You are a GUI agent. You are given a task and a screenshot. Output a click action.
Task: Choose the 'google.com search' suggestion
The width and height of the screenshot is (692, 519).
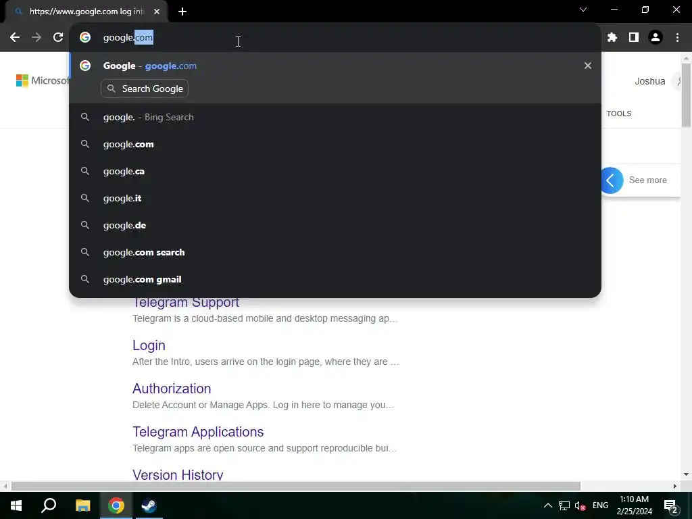[x=335, y=253]
